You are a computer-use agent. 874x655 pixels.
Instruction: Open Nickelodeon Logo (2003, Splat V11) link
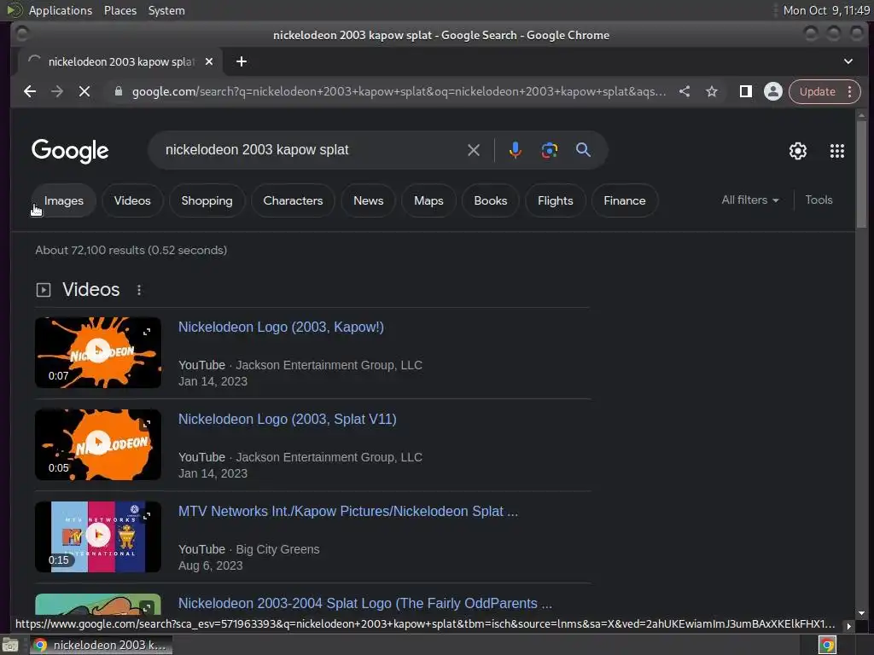(287, 419)
